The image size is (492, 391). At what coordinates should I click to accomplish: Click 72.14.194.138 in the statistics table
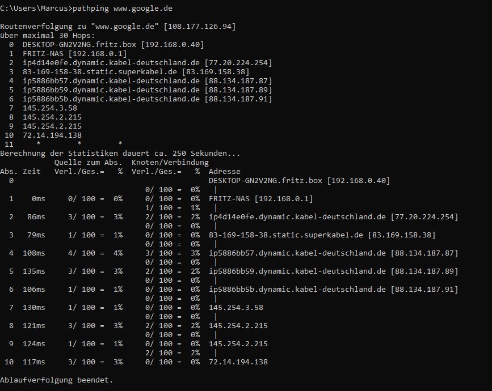point(238,362)
